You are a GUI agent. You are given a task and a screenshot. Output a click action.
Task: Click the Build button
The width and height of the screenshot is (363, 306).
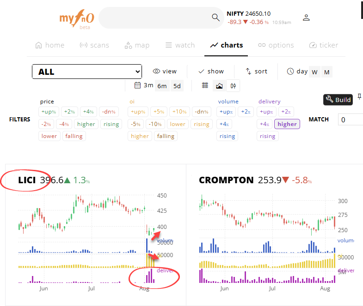pyautogui.click(x=338, y=100)
